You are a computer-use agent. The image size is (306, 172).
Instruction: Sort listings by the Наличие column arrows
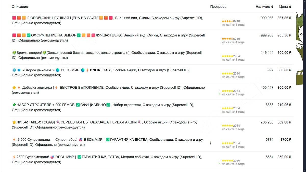click(x=272, y=7)
